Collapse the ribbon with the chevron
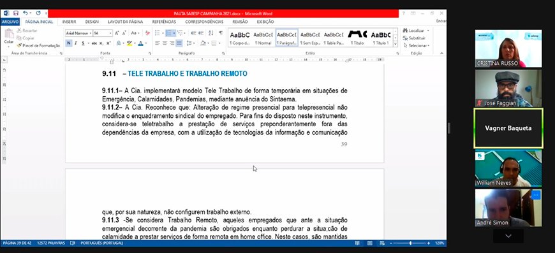The height and width of the screenshot is (253, 555). tap(441, 54)
